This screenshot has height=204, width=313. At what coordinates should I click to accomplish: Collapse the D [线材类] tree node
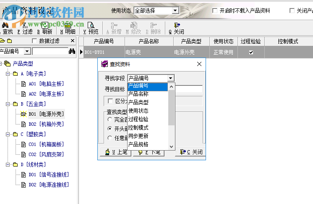(x=8, y=164)
